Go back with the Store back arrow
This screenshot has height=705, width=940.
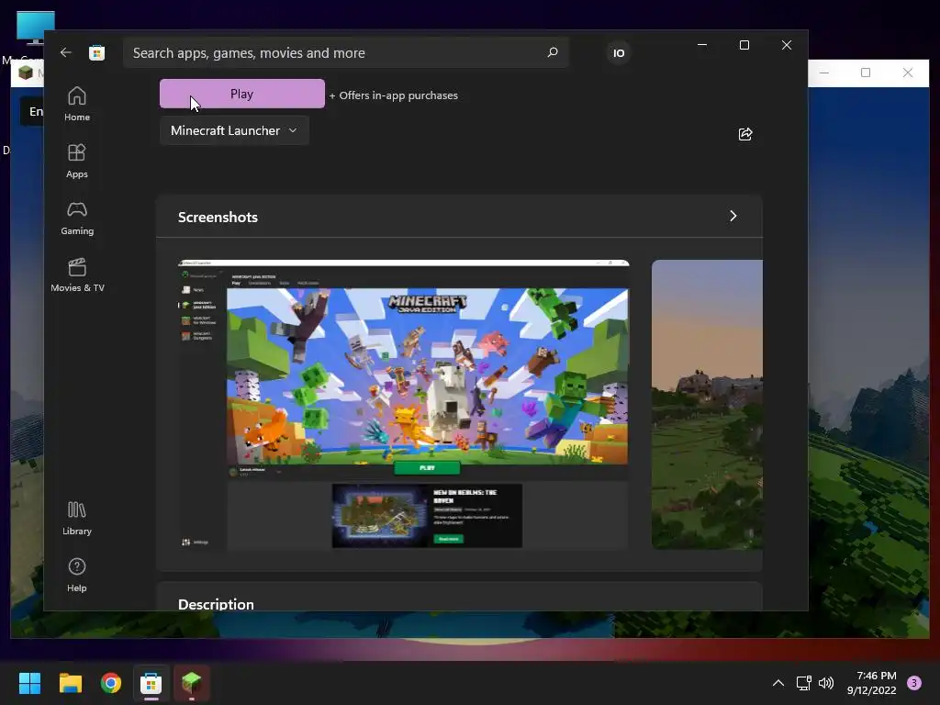point(66,52)
